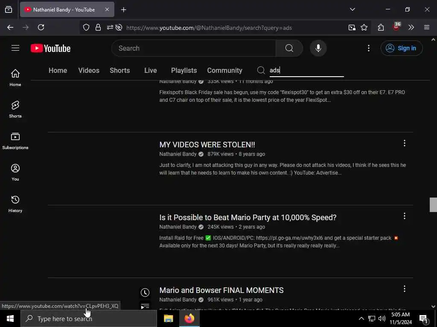Click the channel search field containing ads
437x327 pixels.
click(306, 70)
